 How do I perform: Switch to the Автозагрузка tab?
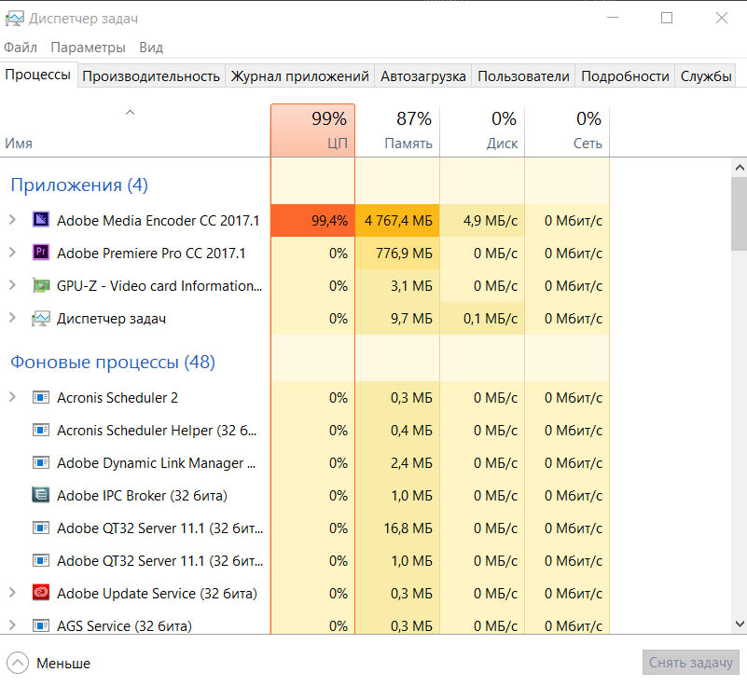point(423,76)
